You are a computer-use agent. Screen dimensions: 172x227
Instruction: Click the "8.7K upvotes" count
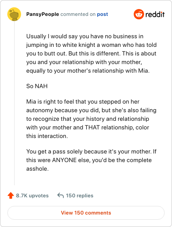tap(32, 196)
